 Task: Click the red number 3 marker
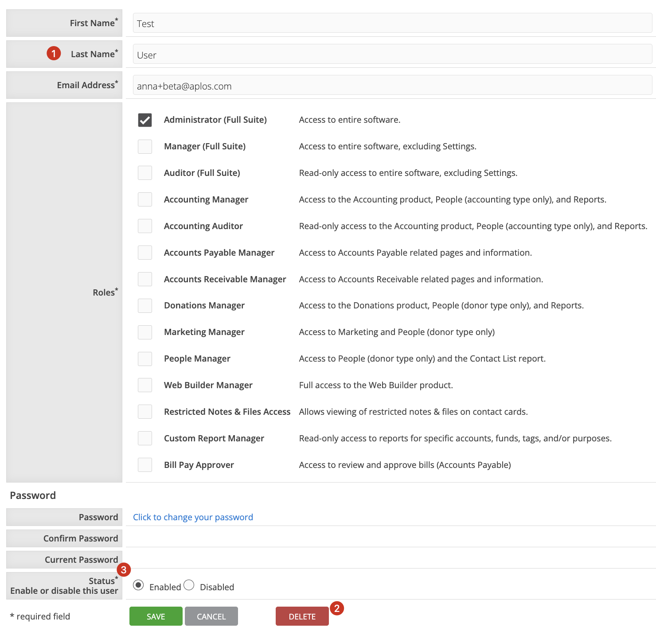pos(124,570)
